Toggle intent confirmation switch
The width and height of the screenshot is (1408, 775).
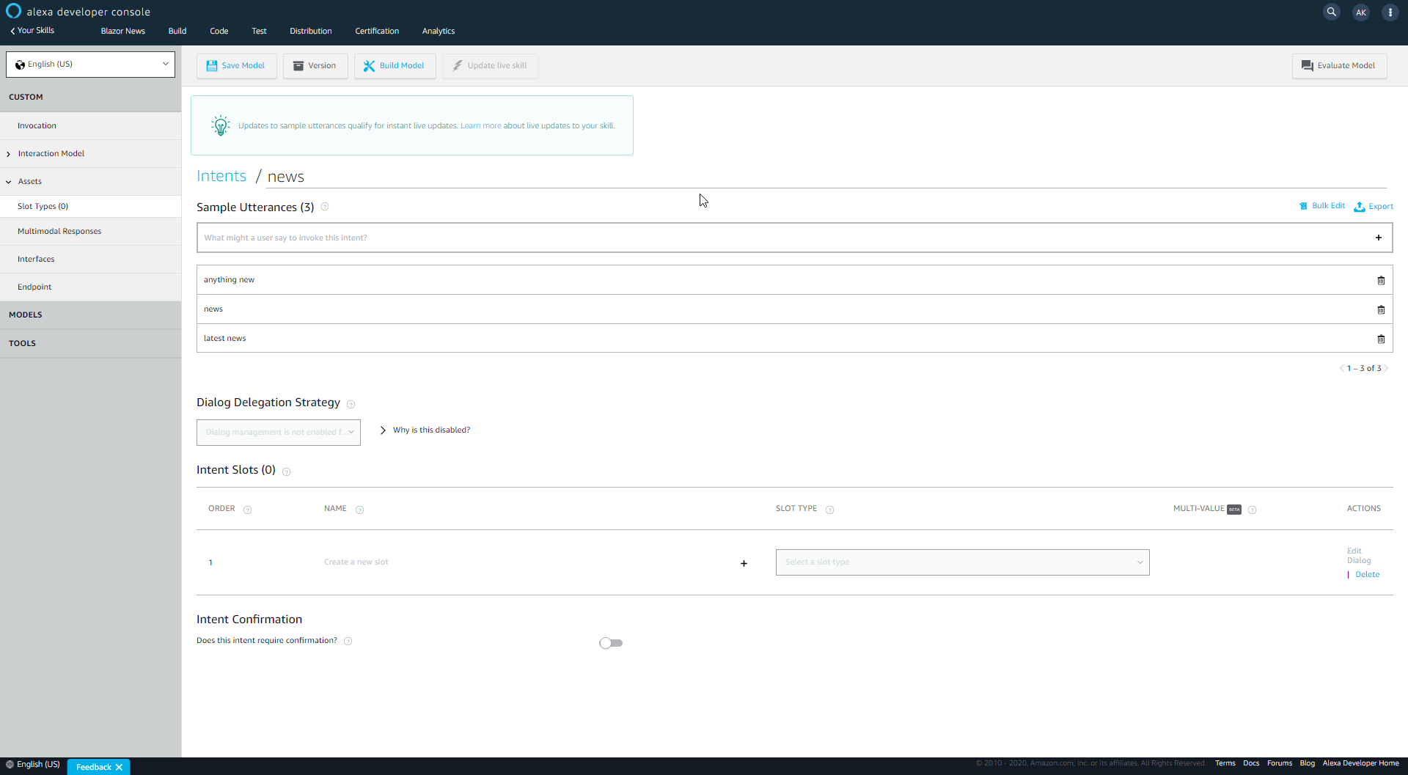pos(610,643)
